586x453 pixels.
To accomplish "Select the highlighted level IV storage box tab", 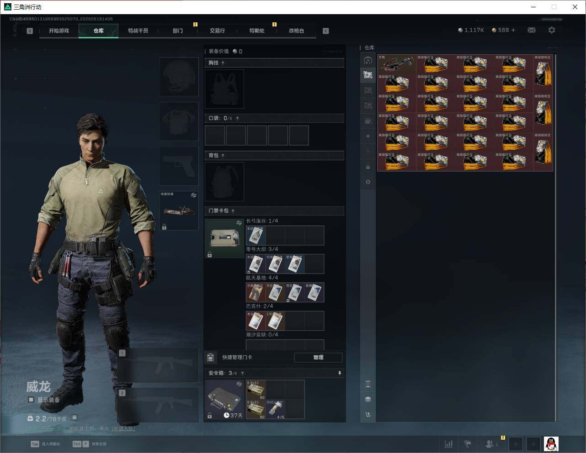I will click(x=368, y=75).
